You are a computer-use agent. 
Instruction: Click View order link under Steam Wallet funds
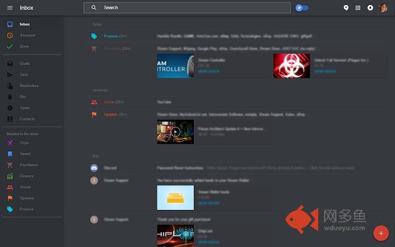coord(209,203)
